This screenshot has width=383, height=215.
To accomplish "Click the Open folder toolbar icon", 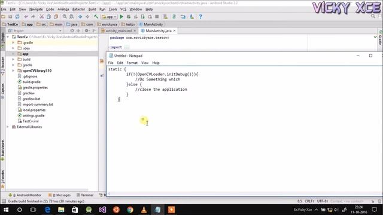I will point(4,17).
